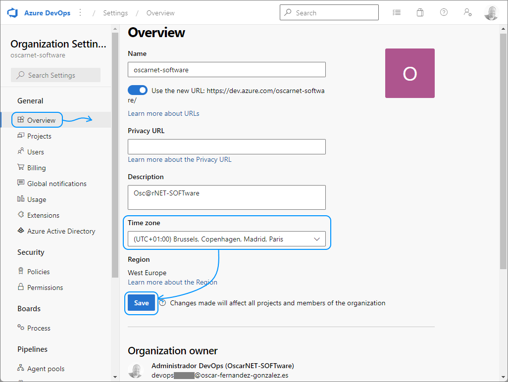Viewport: 508px width, 382px height.
Task: Open Permissions under Security
Action: [x=45, y=287]
